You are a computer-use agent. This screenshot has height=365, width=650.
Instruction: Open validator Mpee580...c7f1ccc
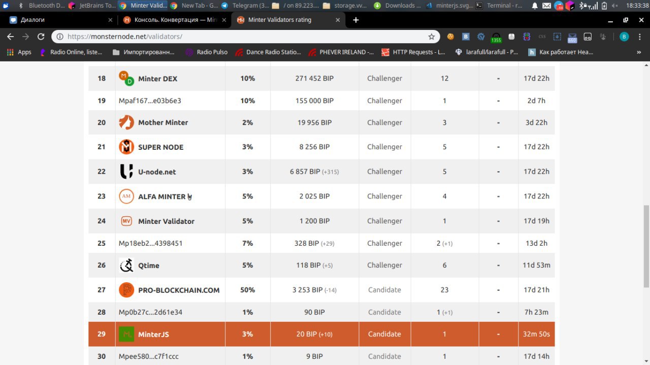point(149,356)
